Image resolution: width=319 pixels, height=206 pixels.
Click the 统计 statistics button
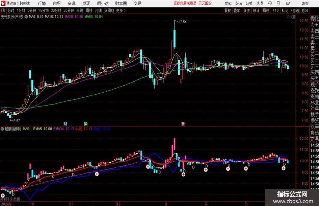256,10
